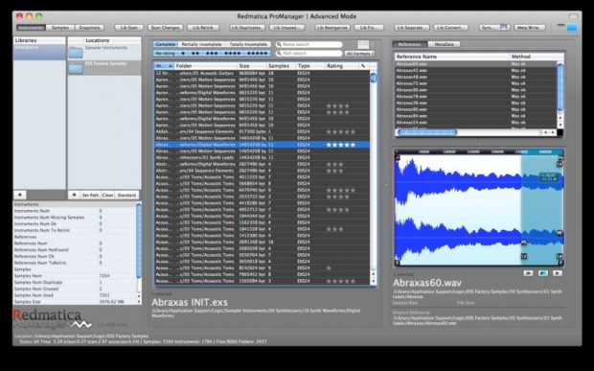Add a new library with plus button

click(x=20, y=195)
